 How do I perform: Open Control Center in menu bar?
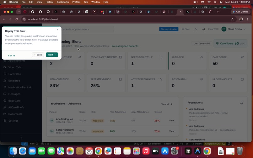point(221,2)
